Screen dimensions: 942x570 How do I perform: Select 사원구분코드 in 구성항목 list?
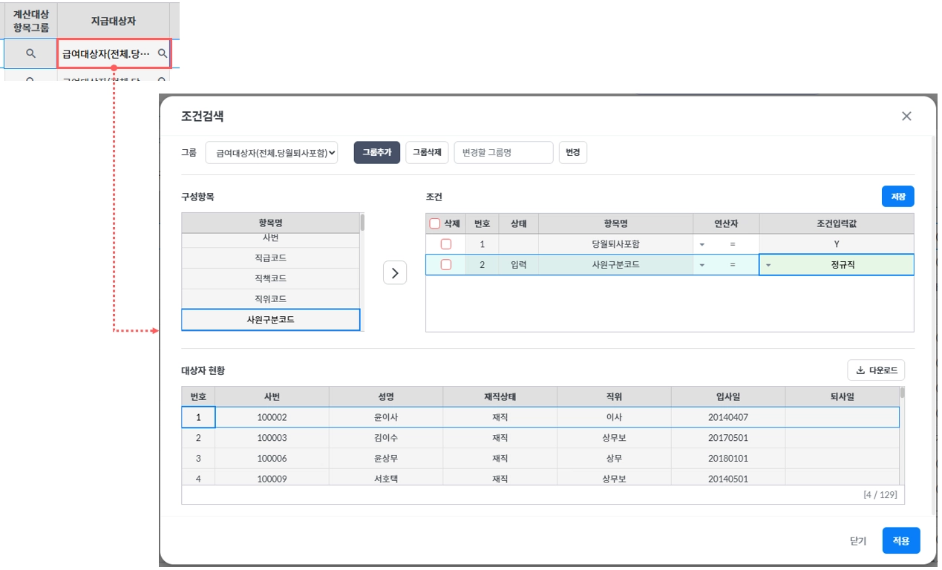coord(271,320)
